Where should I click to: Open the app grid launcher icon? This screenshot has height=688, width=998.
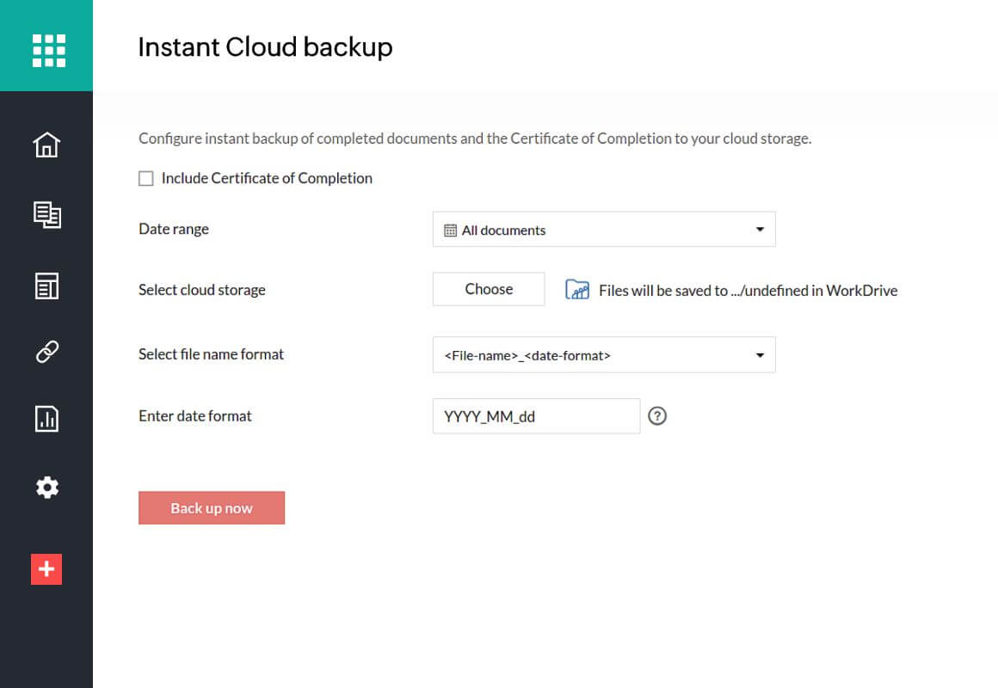[47, 49]
